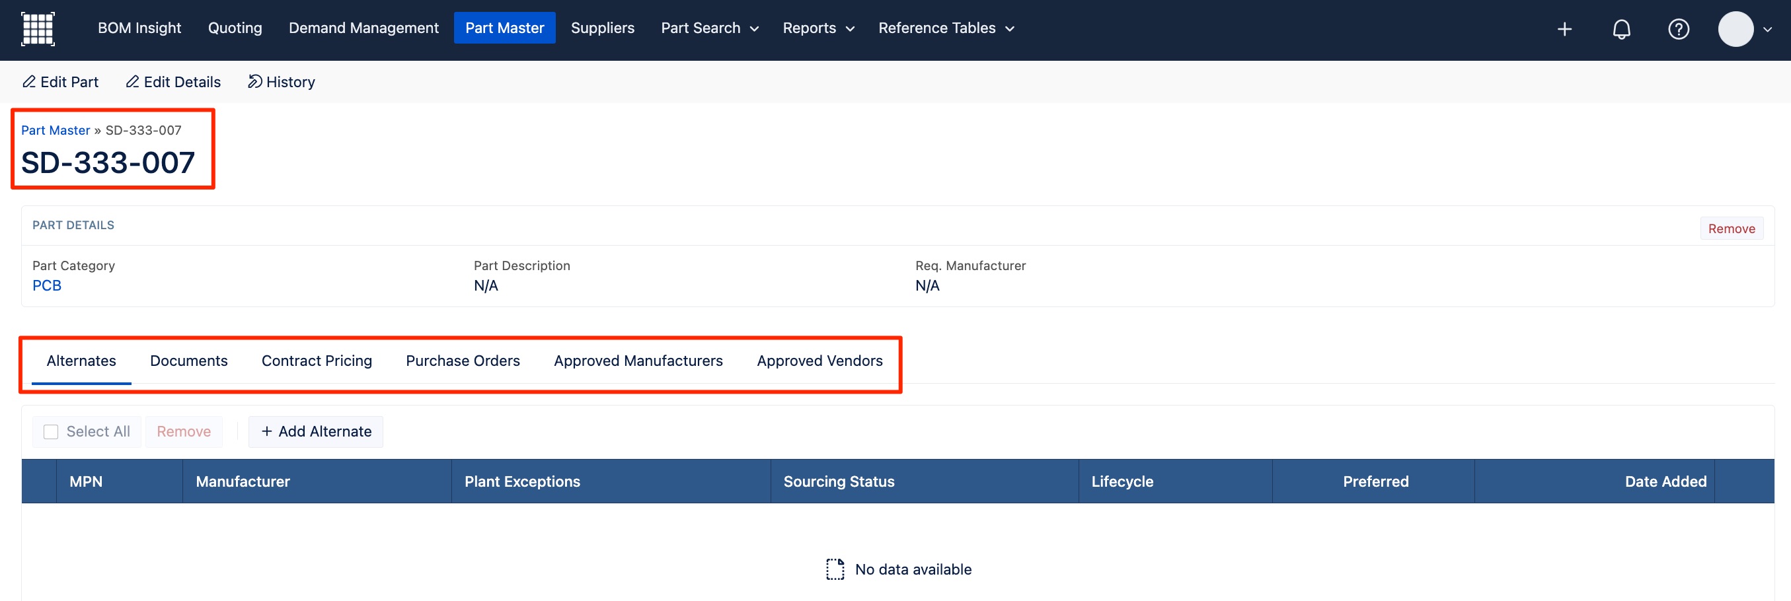The height and width of the screenshot is (601, 1791).
Task: Click the History clock icon
Action: (255, 82)
